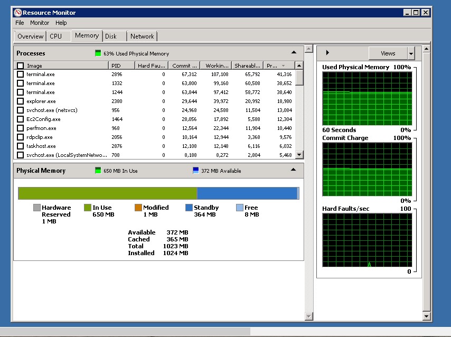Collapse the Processes section
Viewport: 451px width, 337px height.
pyautogui.click(x=294, y=53)
